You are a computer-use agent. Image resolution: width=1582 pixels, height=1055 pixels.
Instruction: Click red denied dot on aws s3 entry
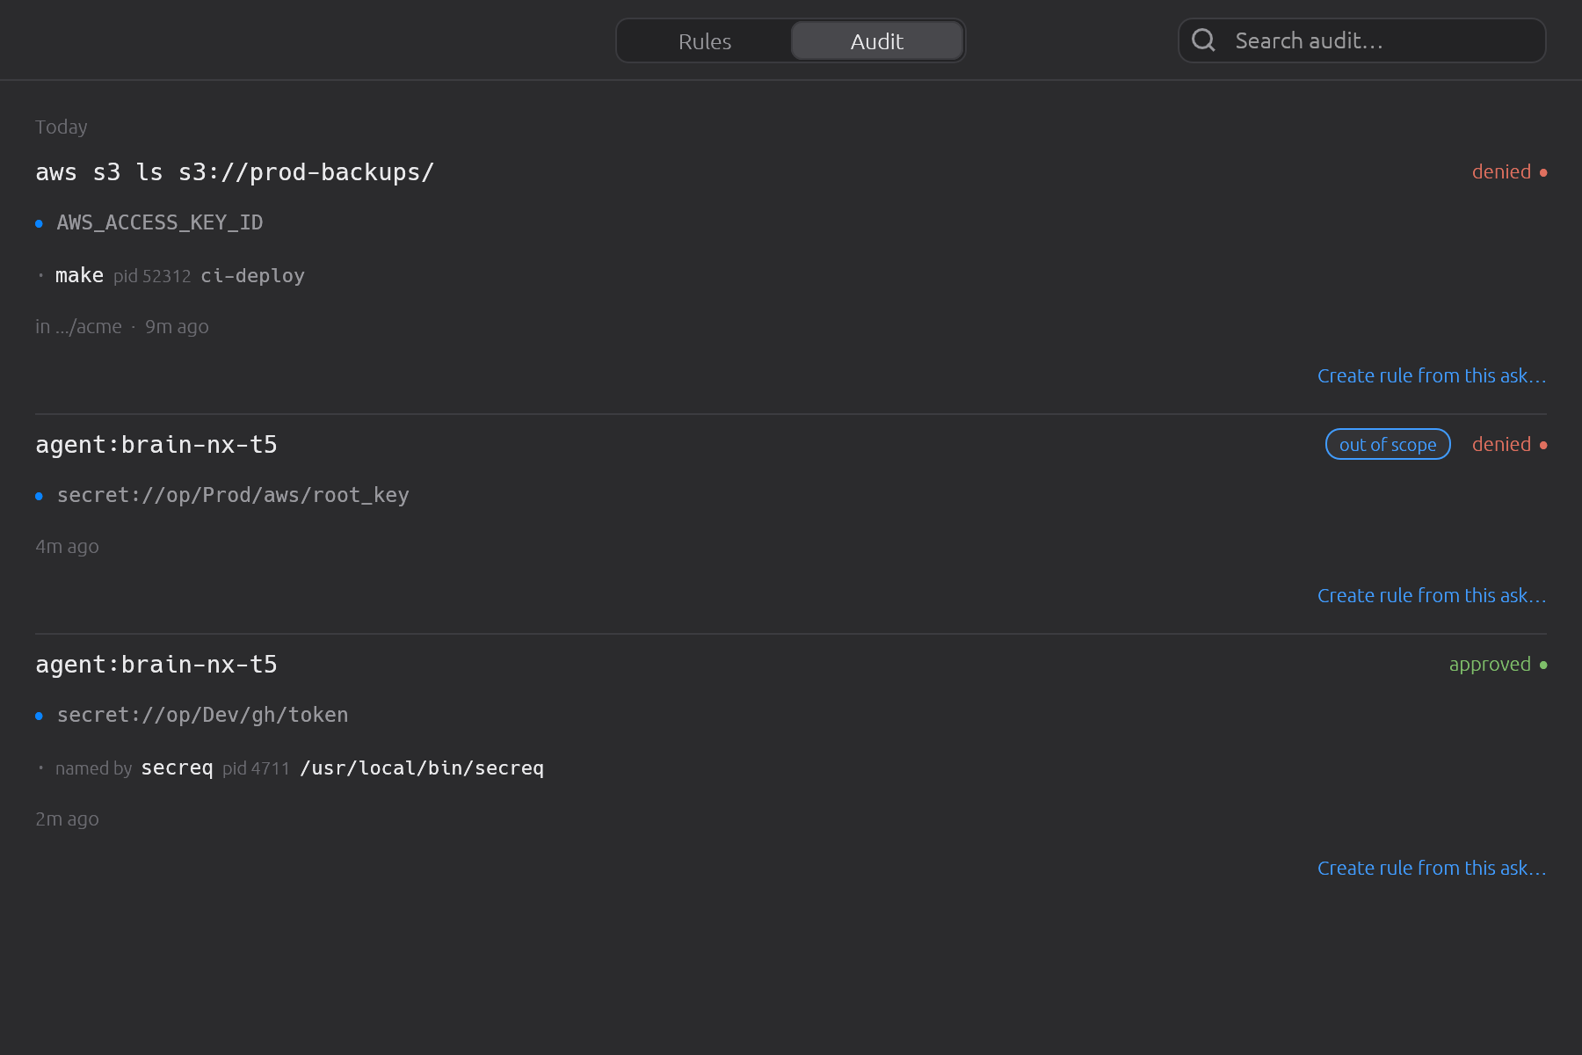[1543, 172]
